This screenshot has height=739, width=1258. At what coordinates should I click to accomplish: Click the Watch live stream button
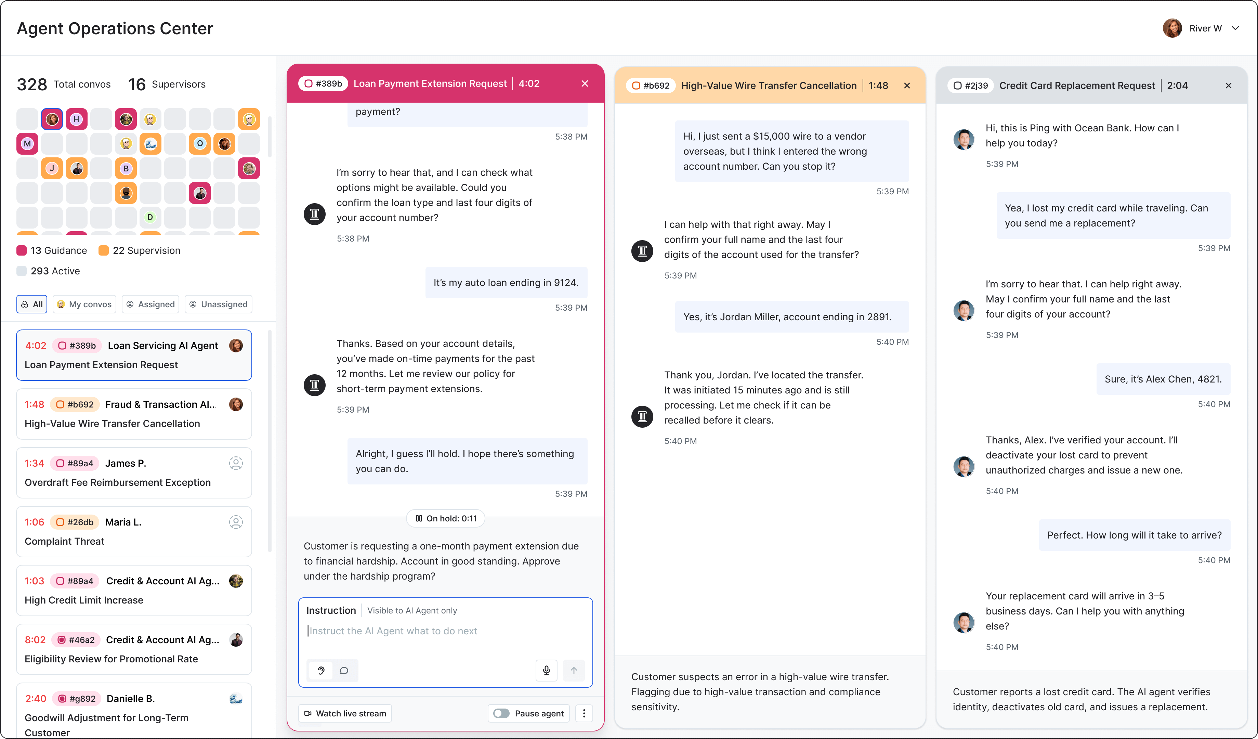coord(345,713)
